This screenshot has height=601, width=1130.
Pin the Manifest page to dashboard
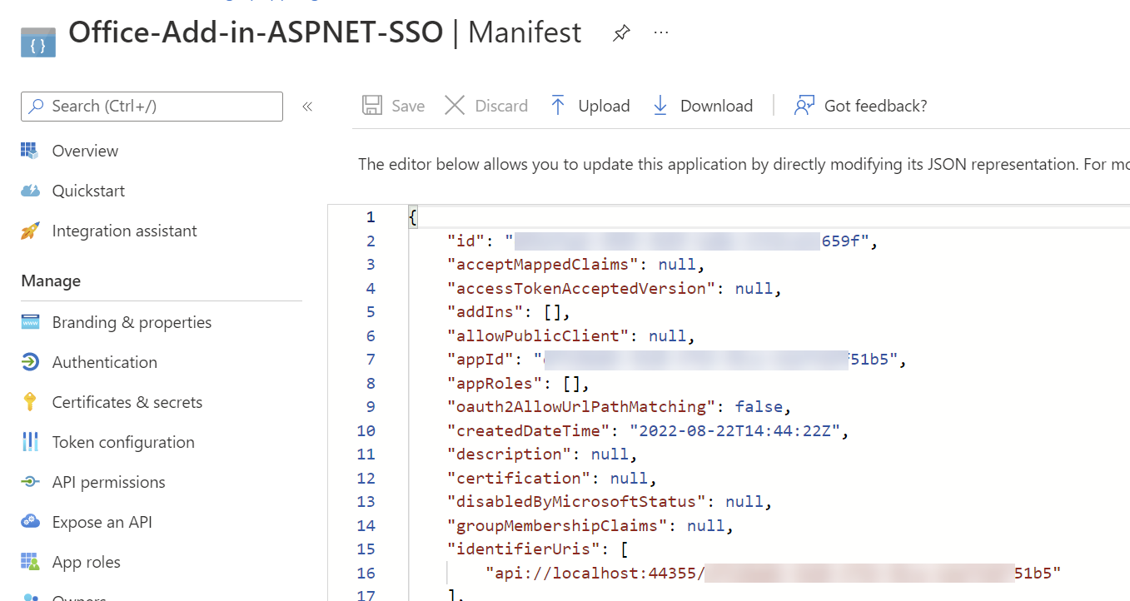pos(621,32)
